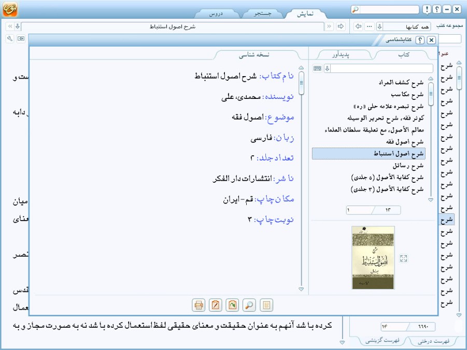Open the dropdown arrow in book filter field
467x350 pixels.
point(327,68)
